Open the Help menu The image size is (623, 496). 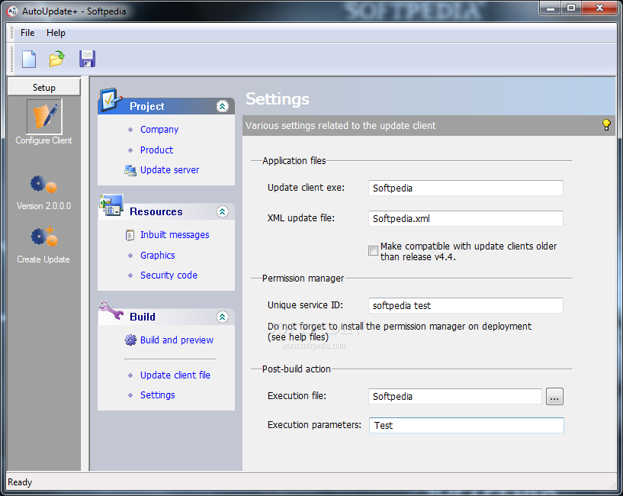[x=56, y=33]
